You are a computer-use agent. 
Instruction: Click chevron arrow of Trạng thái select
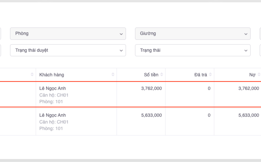pos(246,50)
